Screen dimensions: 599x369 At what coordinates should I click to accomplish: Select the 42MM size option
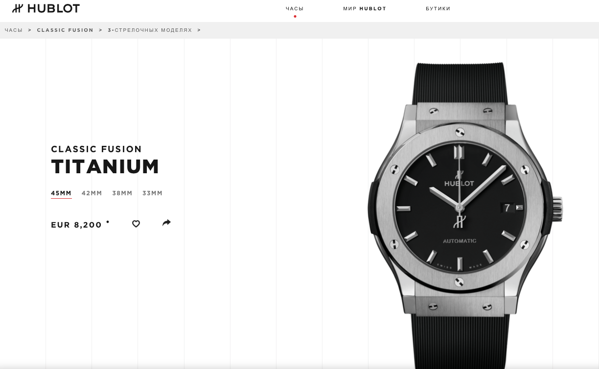click(92, 193)
